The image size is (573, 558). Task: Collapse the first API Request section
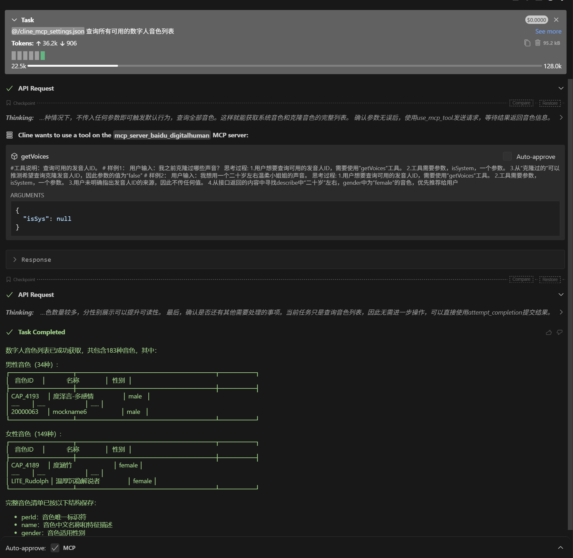(561, 88)
